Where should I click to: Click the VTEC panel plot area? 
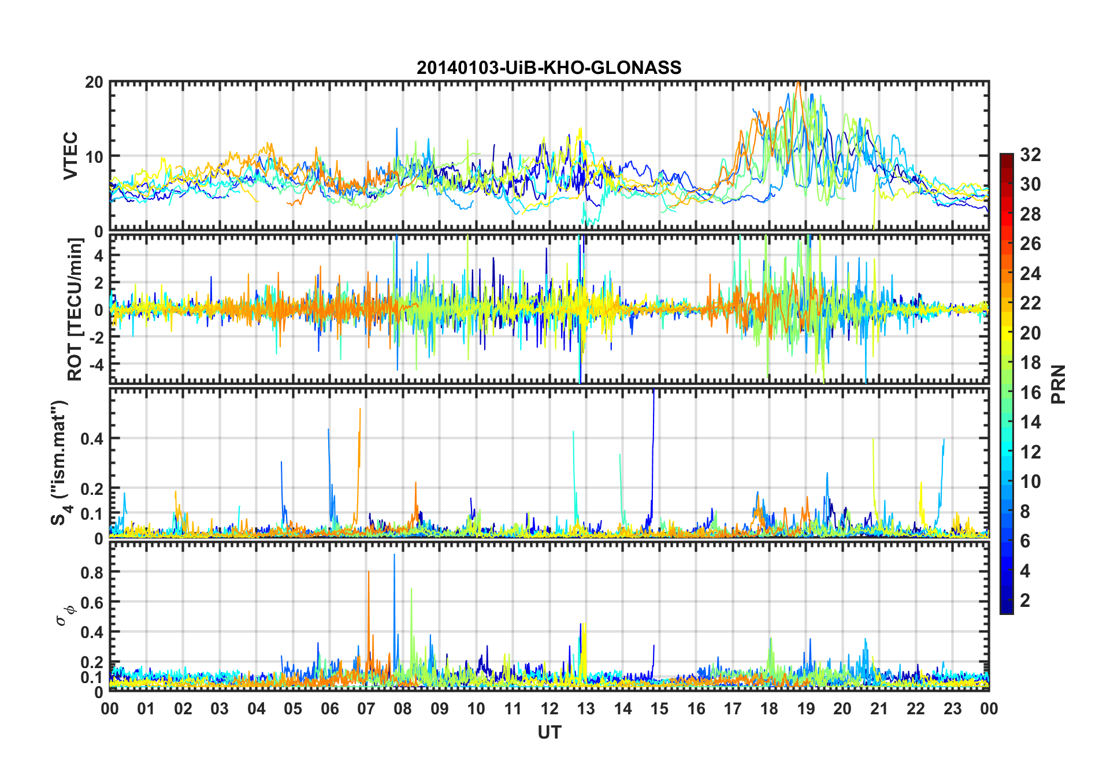coord(549,156)
